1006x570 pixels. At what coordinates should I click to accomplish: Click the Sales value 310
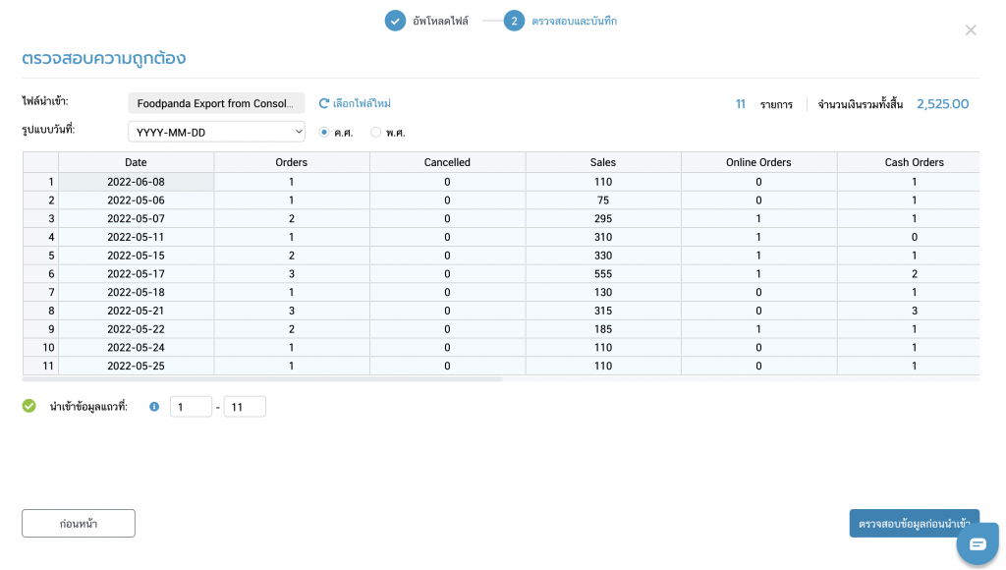coord(603,237)
